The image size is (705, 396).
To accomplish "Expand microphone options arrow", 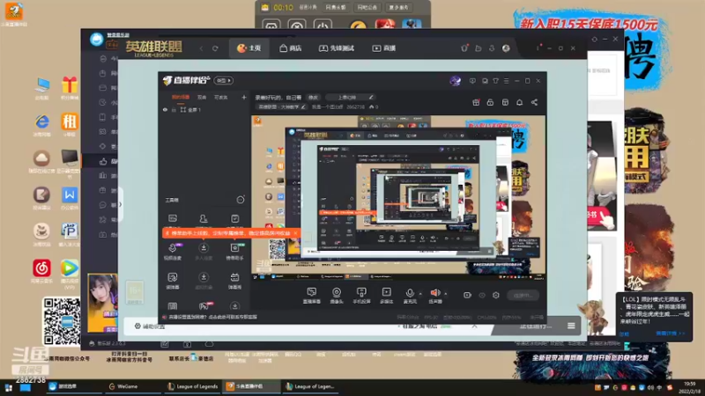I will [x=420, y=294].
